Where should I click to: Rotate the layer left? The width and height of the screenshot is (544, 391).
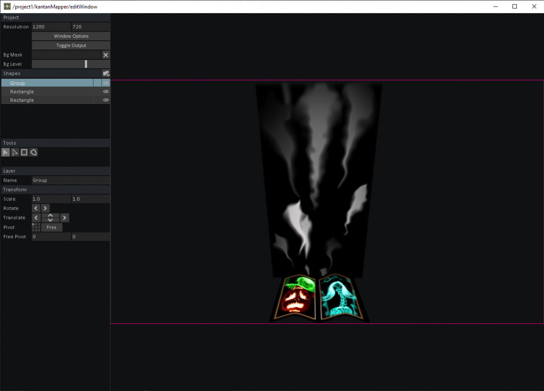(36, 208)
